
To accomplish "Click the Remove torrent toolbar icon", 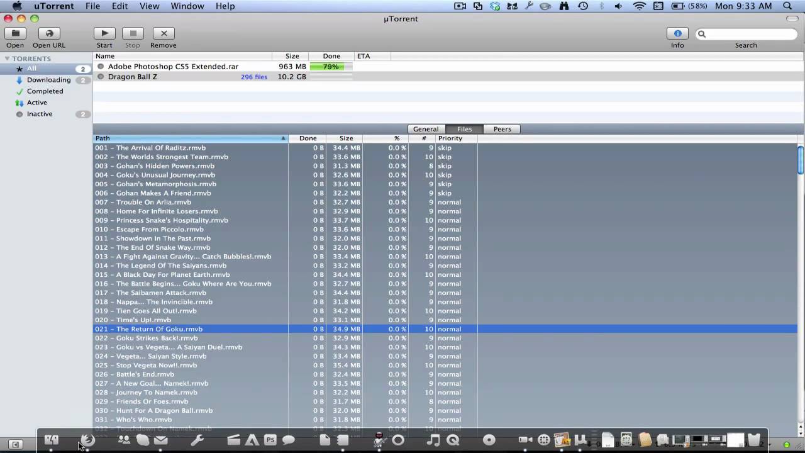I will coord(164,33).
